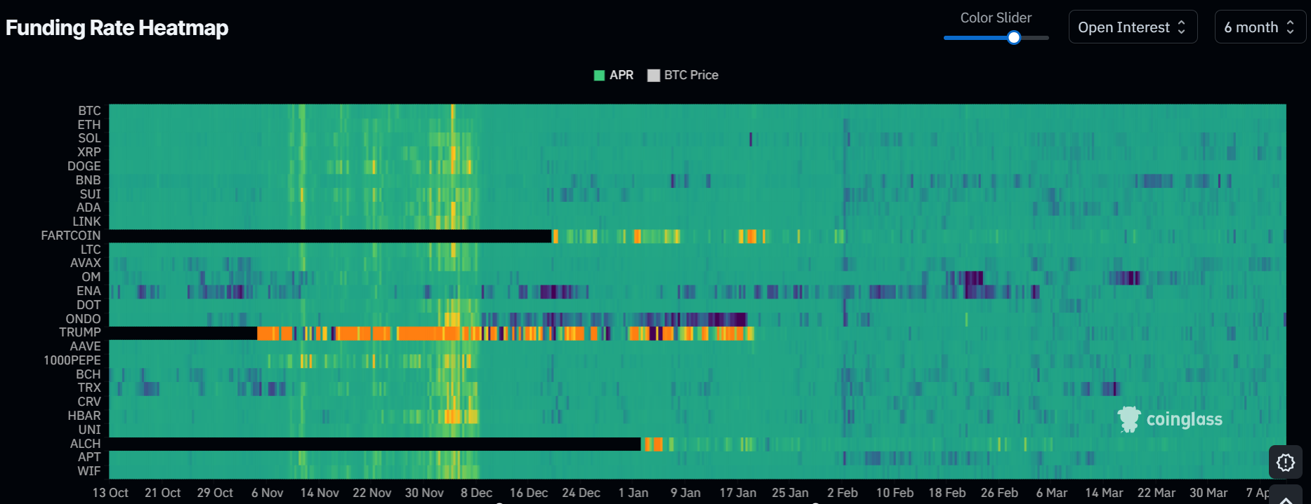Toggle the APR series legend label
This screenshot has width=1311, height=504.
point(621,75)
